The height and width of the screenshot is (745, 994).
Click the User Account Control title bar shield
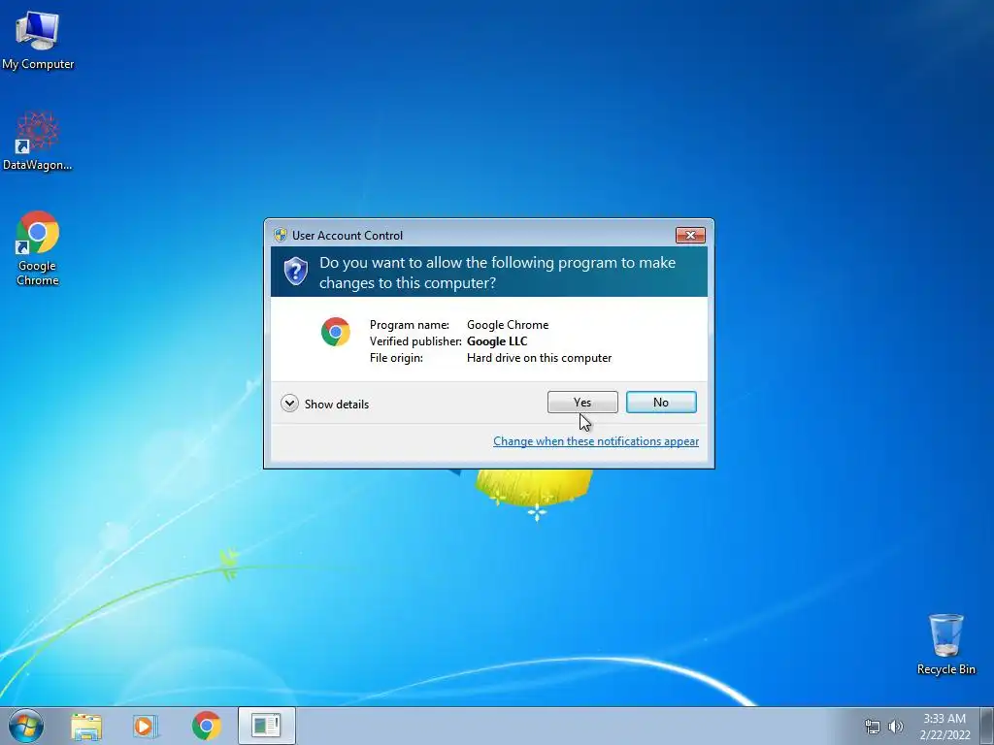281,236
